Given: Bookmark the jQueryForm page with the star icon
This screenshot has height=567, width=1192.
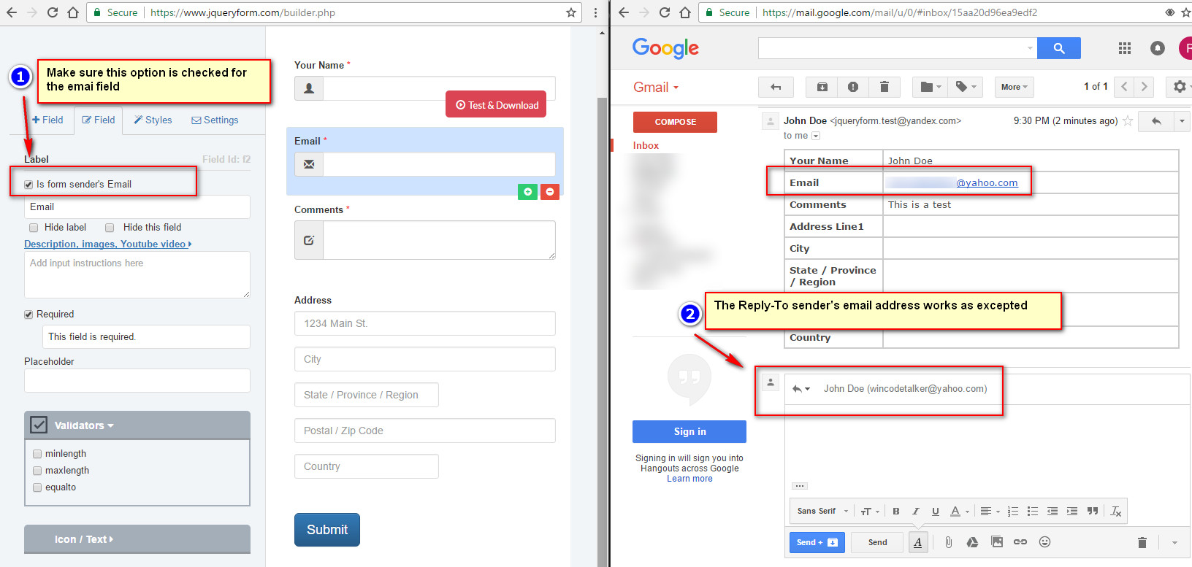Looking at the screenshot, I should (571, 12).
